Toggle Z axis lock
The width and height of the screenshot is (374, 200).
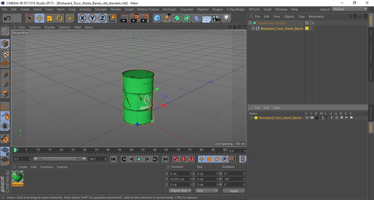coord(102,18)
